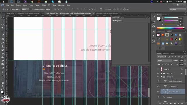Viewport: 187px width, 105px height.
Task: Open the File menu
Action: [x=8, y=5]
